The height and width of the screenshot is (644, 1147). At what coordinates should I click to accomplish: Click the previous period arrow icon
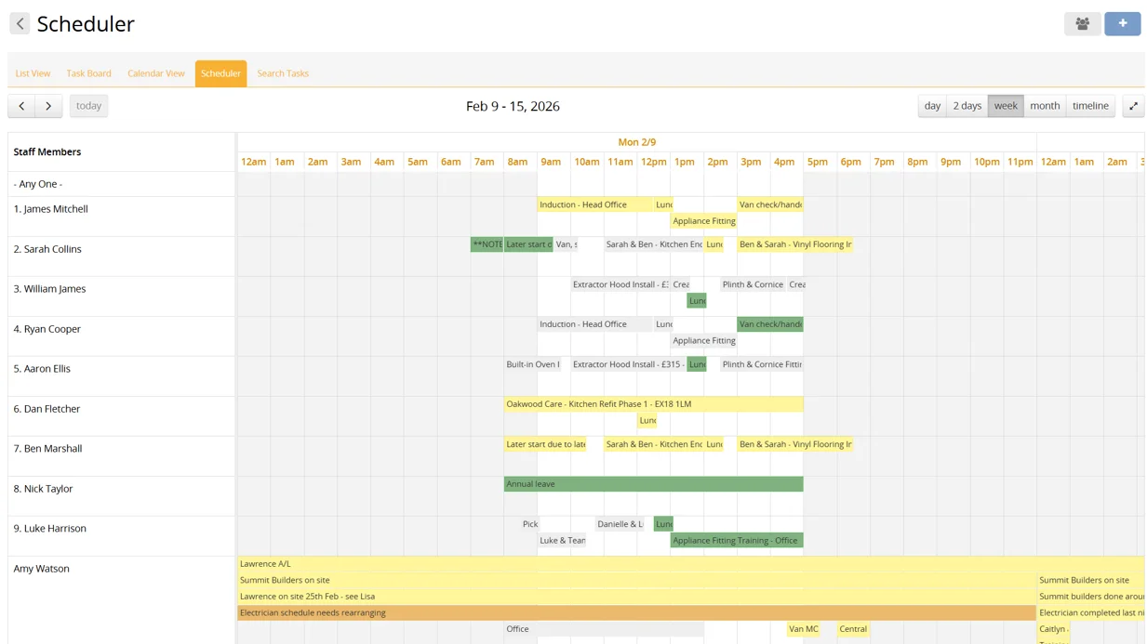pos(20,105)
